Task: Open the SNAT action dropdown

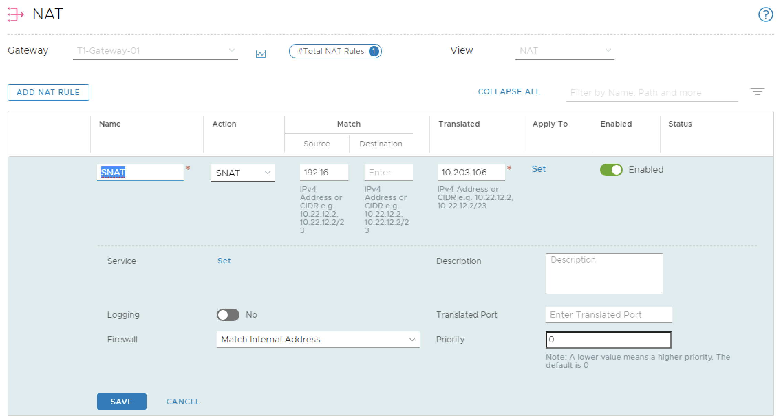Action: pos(243,173)
